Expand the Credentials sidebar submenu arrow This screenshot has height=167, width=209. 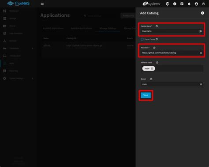click(32, 48)
